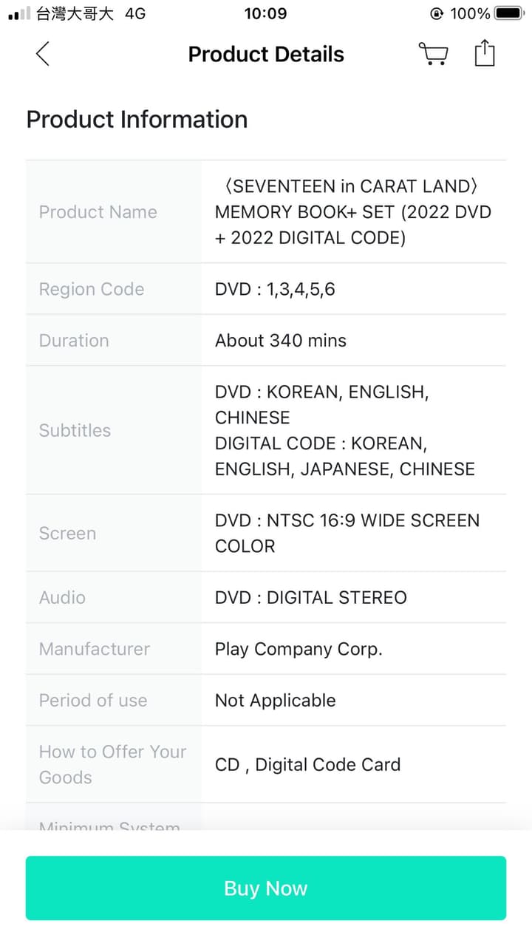The image size is (532, 946).
Task: Share this product via the share icon
Action: (x=484, y=53)
